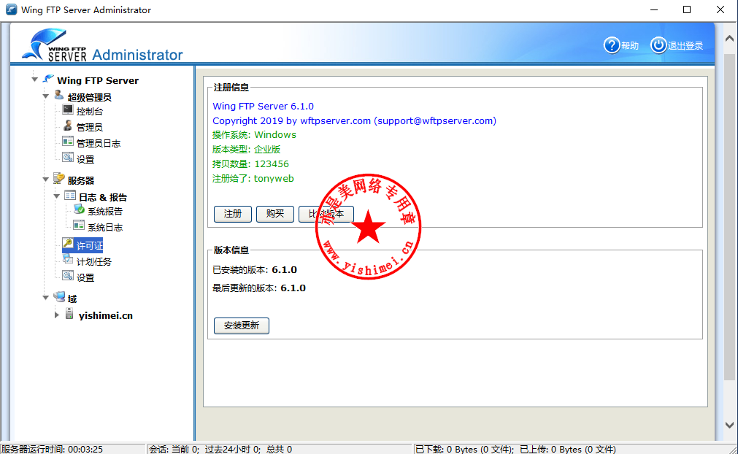
Task: Click the '最后更新的版本: 6.1.0' text
Action: point(259,288)
